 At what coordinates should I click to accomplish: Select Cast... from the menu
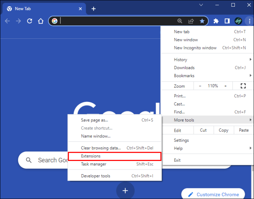(x=207, y=104)
